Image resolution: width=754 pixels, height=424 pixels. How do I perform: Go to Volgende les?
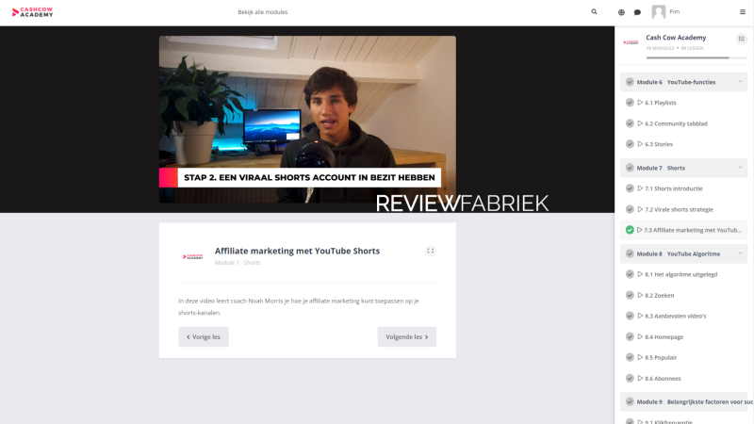[x=407, y=337]
